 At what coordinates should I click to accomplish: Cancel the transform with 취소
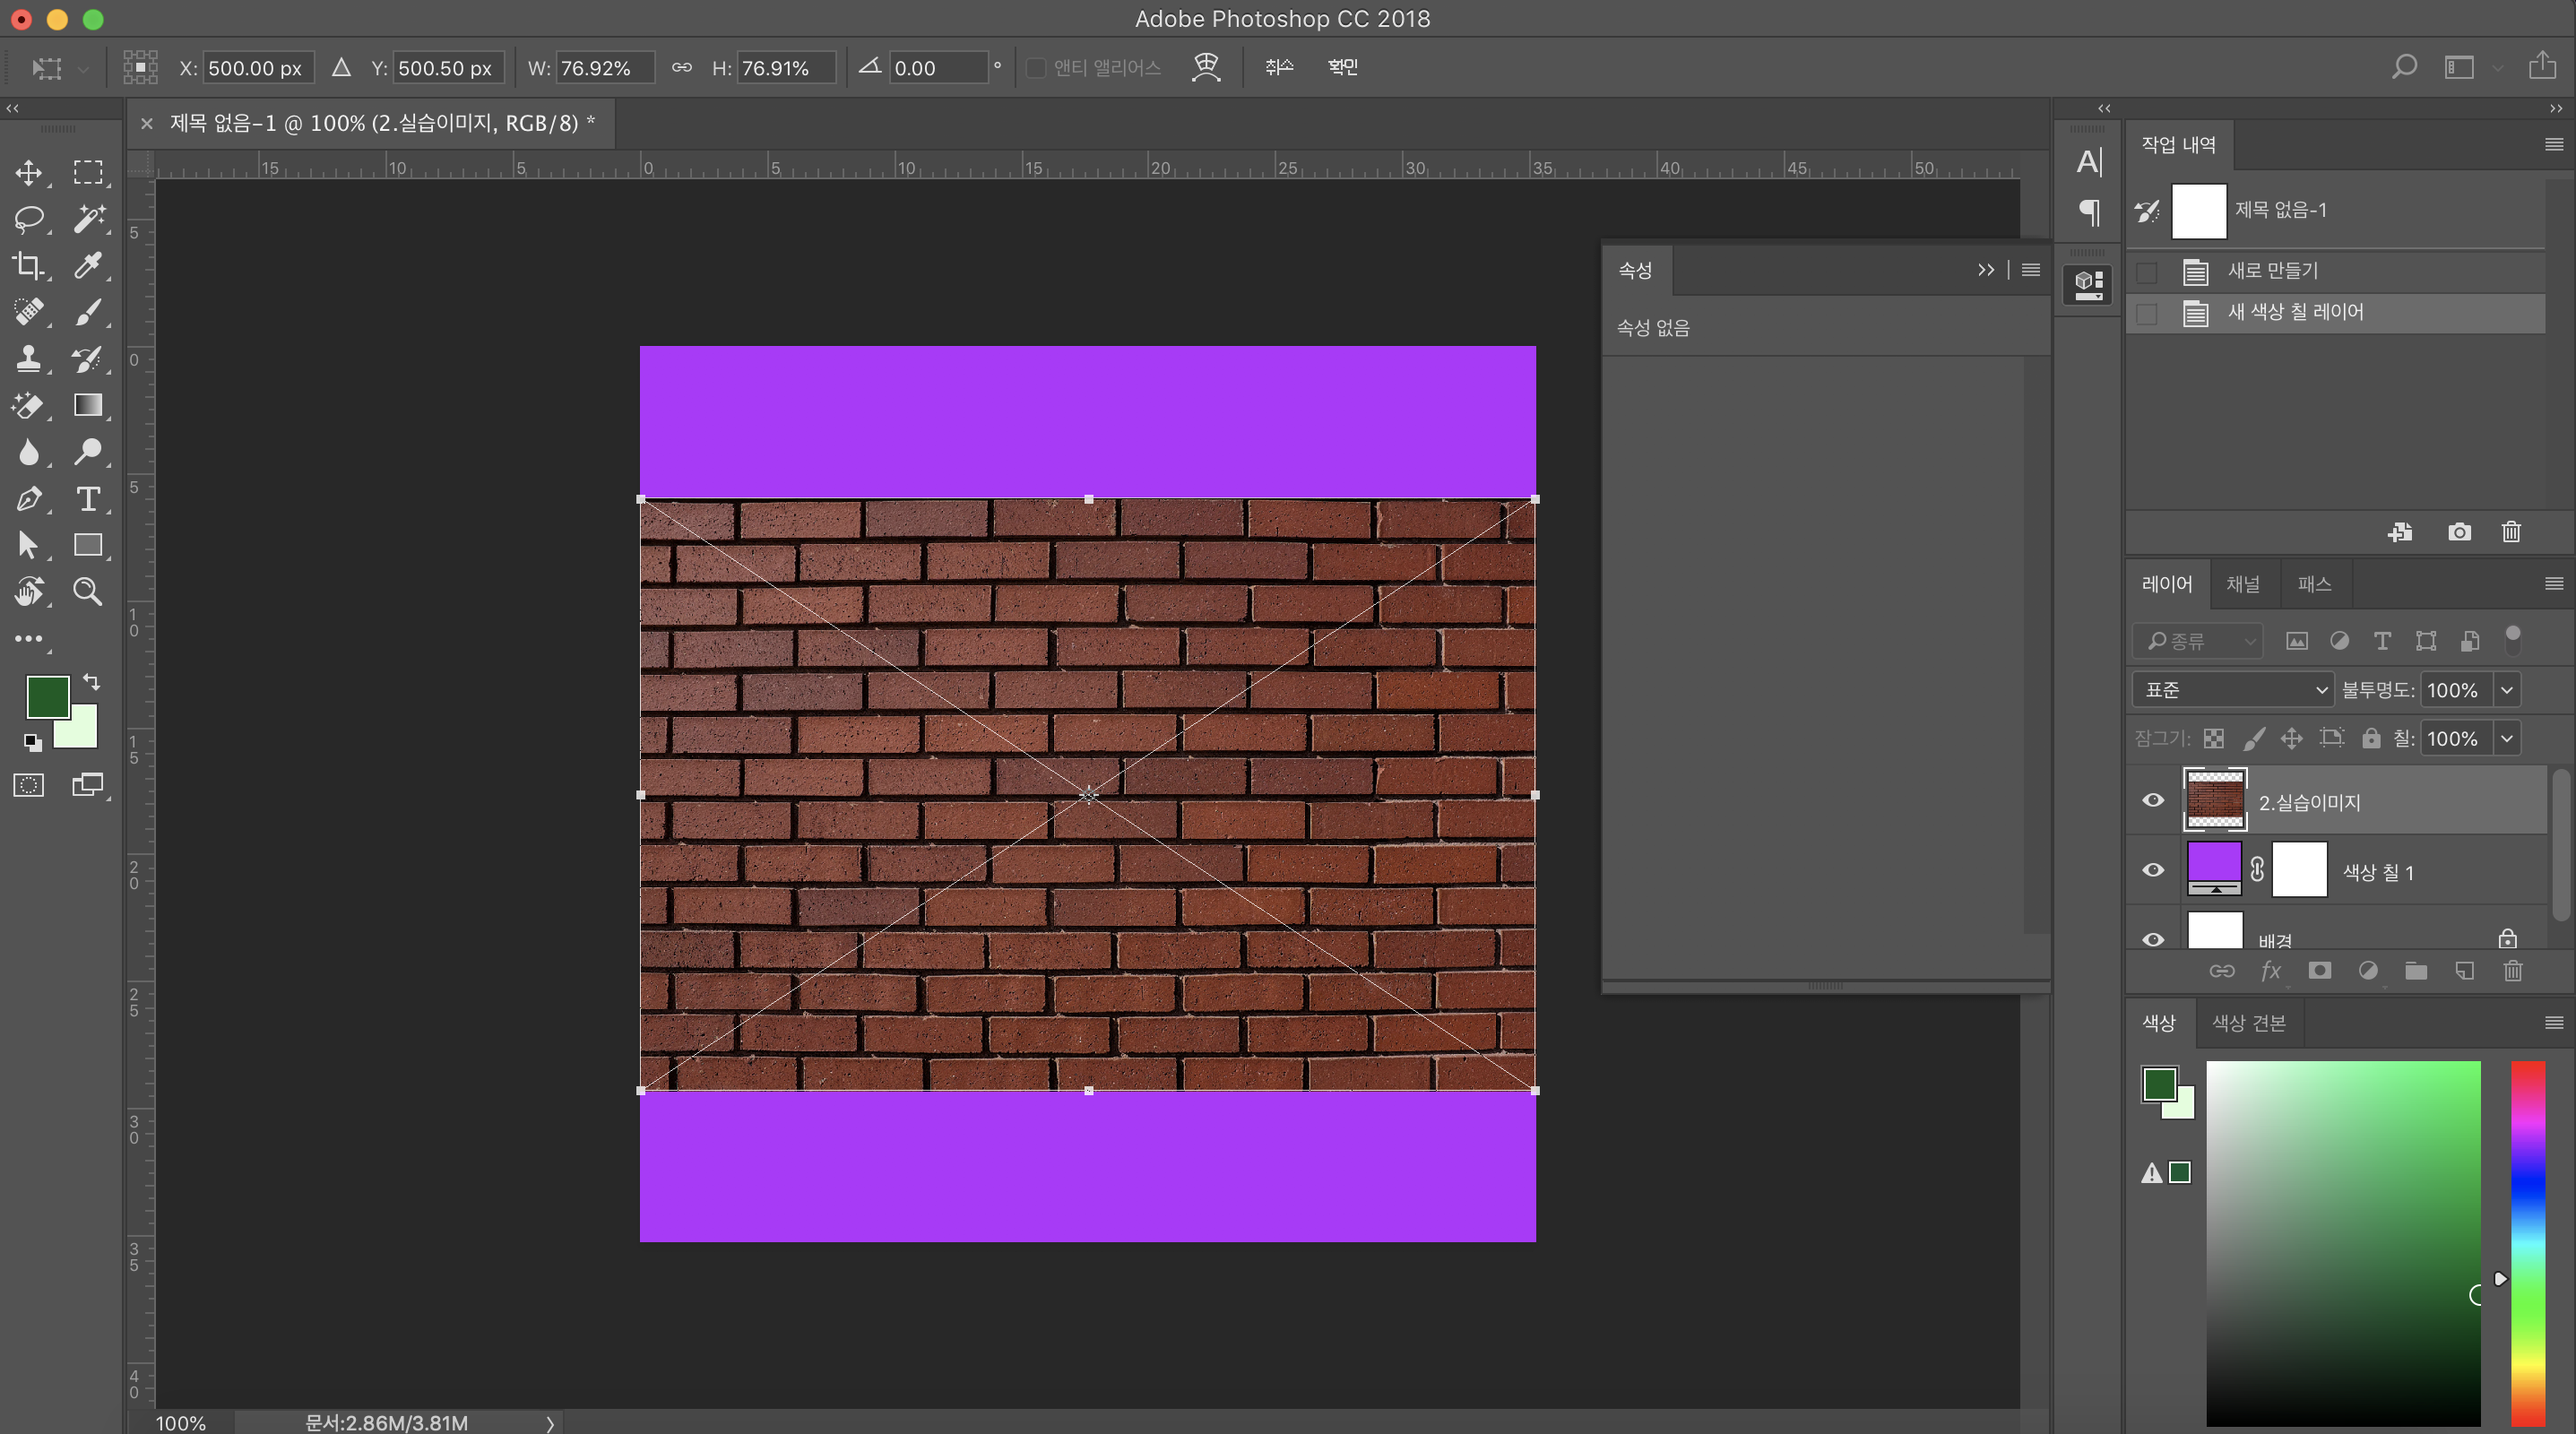coord(1279,67)
